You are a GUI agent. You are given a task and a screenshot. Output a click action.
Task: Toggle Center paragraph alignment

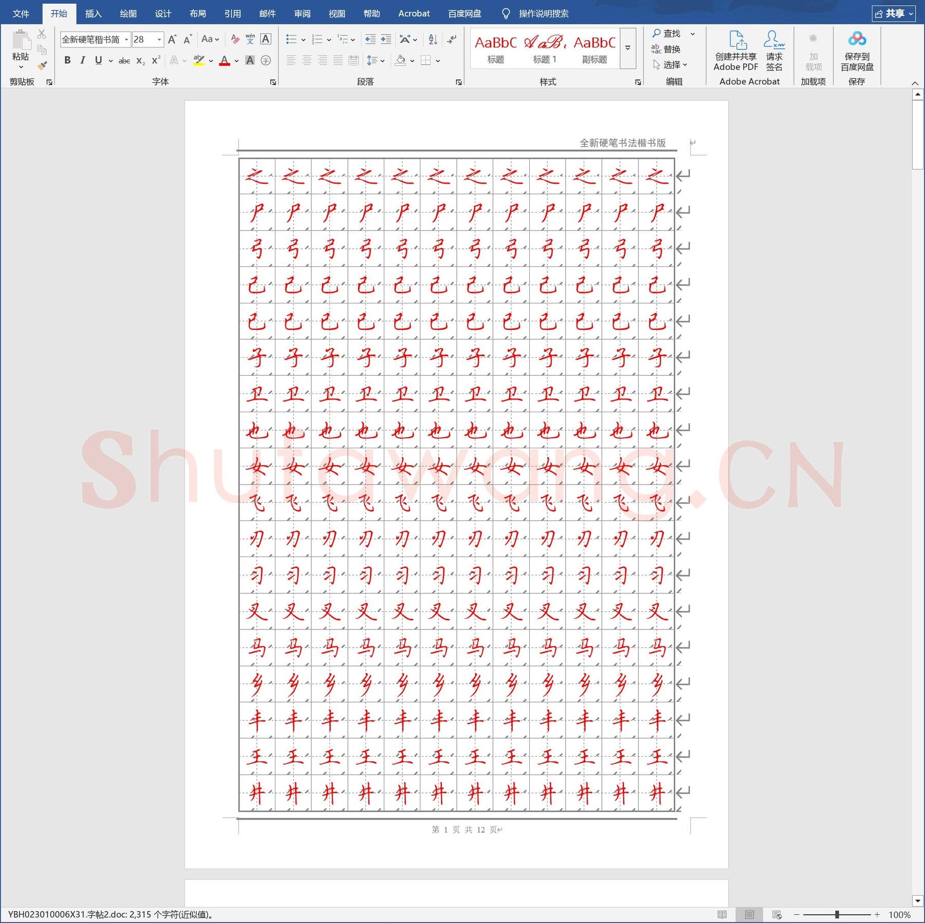(x=307, y=61)
